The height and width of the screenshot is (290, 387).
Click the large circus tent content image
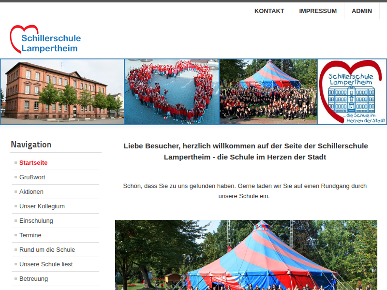[x=246, y=255]
